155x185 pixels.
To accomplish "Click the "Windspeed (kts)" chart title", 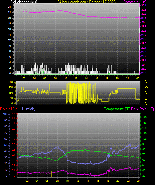I will coord(24,2).
